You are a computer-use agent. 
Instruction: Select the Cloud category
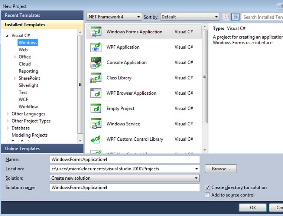pyautogui.click(x=25, y=64)
